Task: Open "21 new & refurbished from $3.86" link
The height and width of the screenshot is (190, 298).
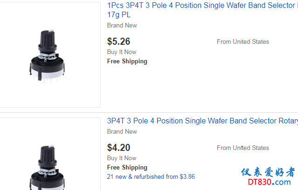Action: click(x=151, y=176)
